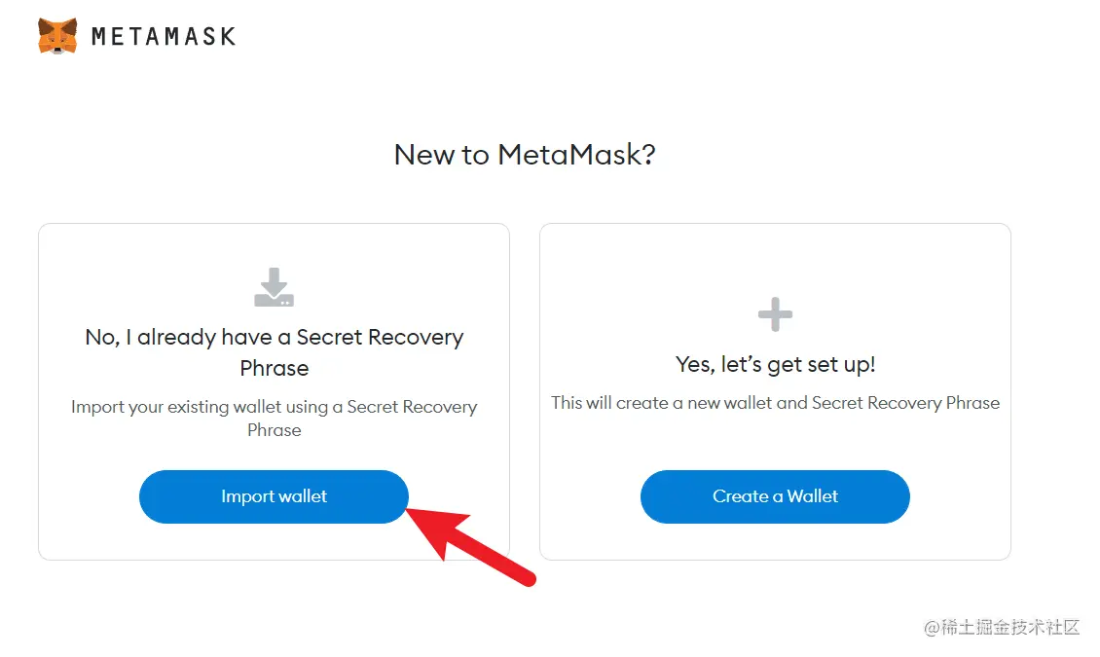This screenshot has height=657, width=1100.
Task: Click the Import wallet button
Action: point(274,496)
